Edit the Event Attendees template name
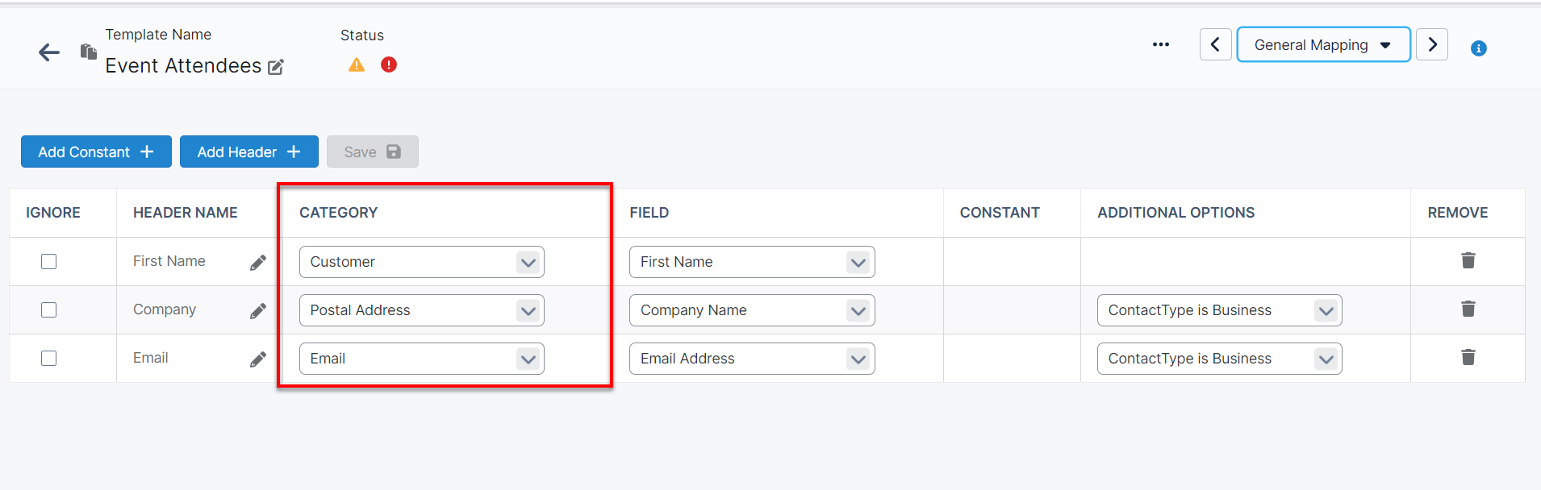Screen dimensions: 1541x490 pos(276,67)
